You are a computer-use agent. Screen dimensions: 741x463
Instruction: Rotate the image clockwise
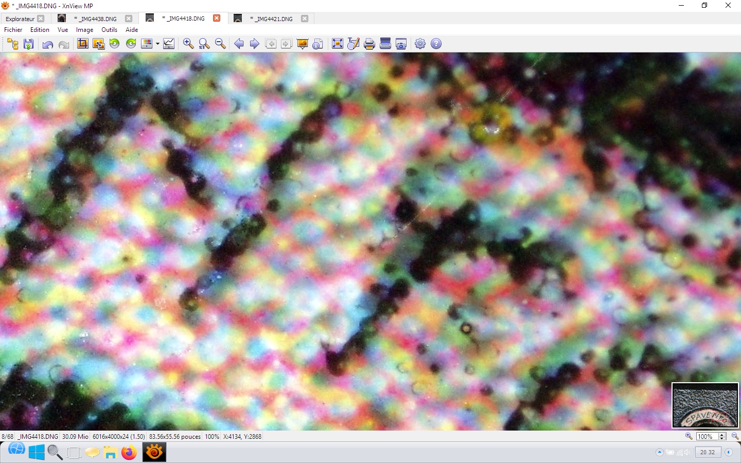pos(131,44)
